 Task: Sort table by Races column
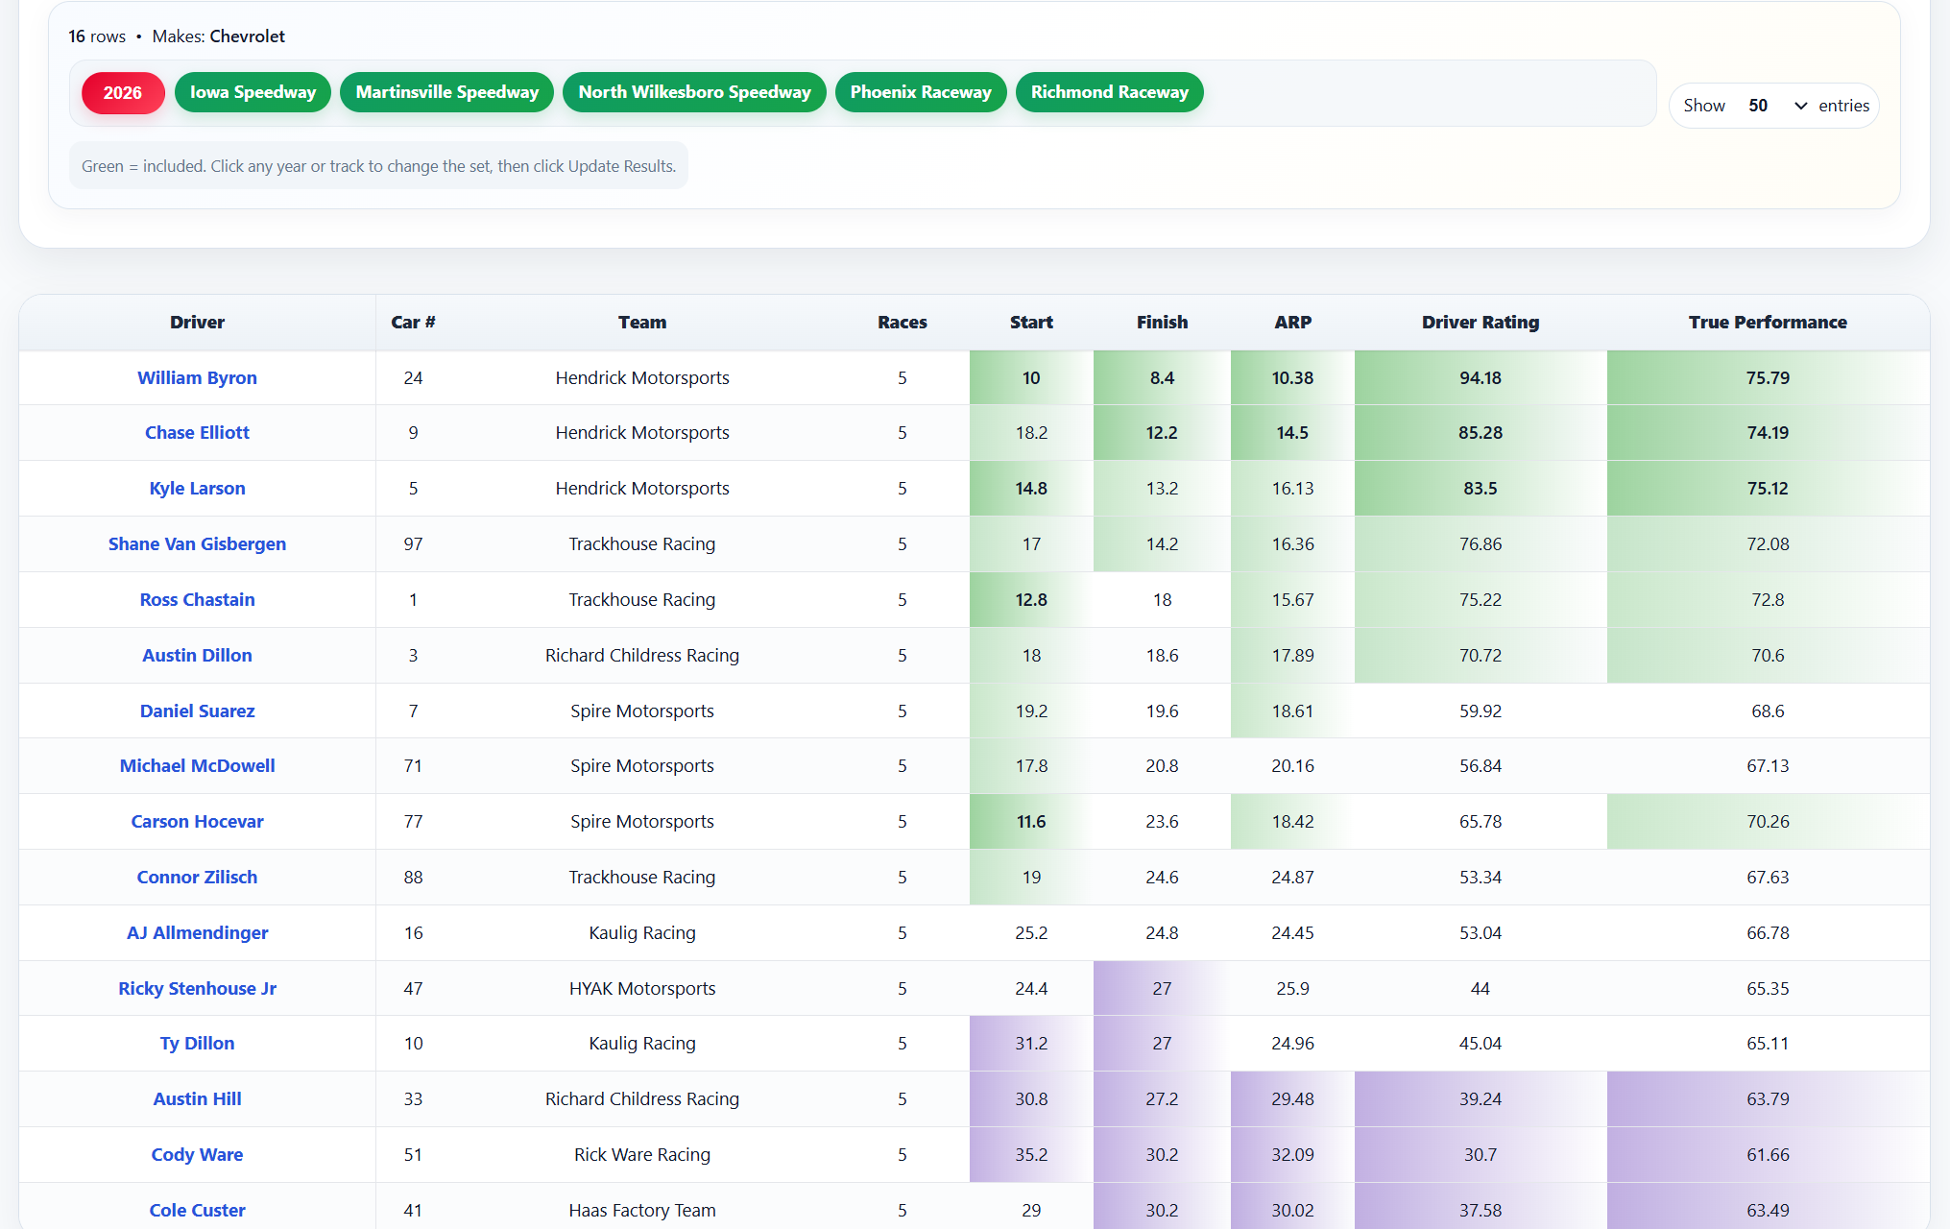click(903, 323)
